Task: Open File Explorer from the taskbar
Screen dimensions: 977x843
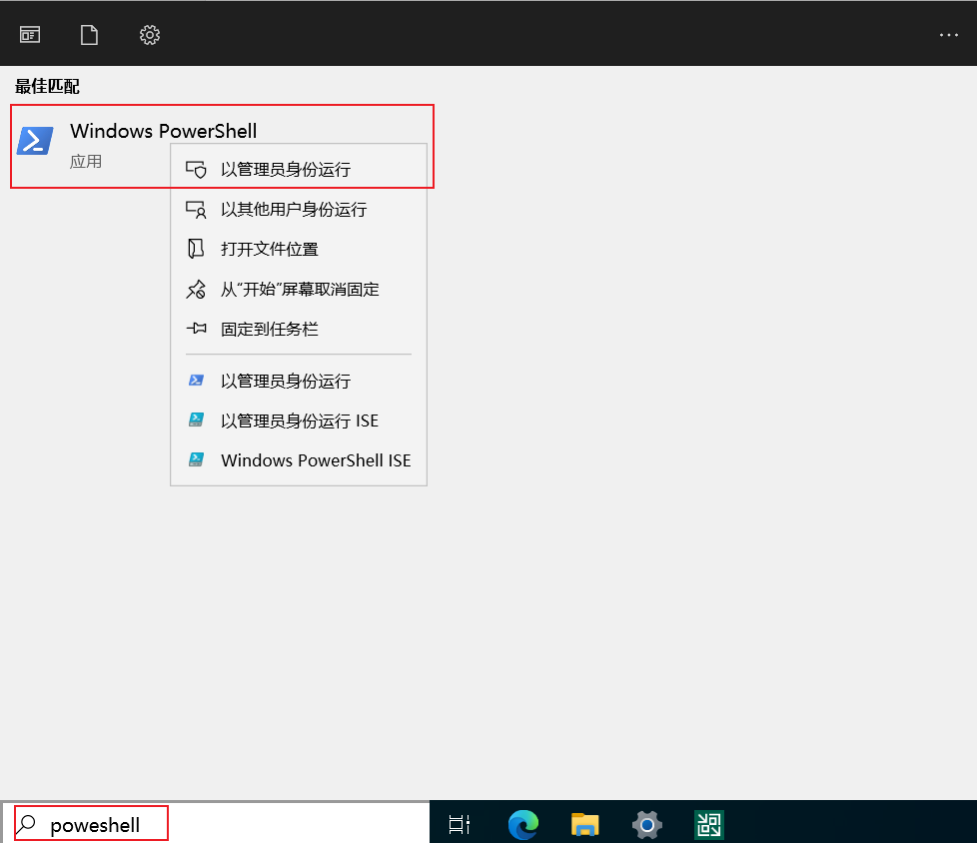Action: click(584, 824)
